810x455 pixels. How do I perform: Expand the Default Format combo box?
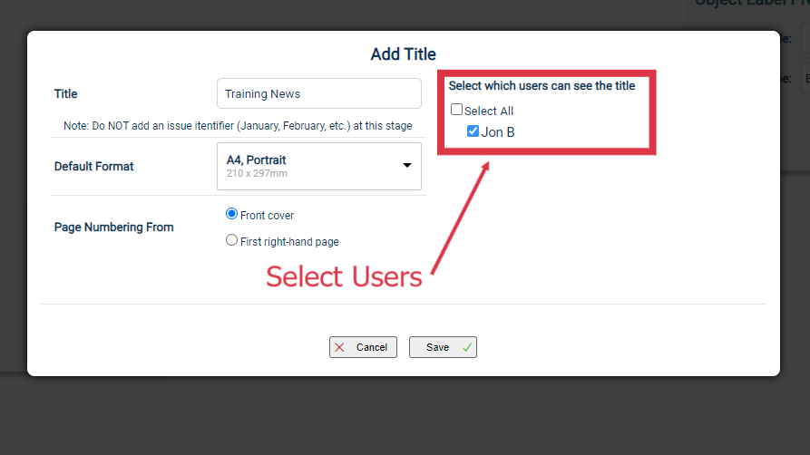pos(319,166)
